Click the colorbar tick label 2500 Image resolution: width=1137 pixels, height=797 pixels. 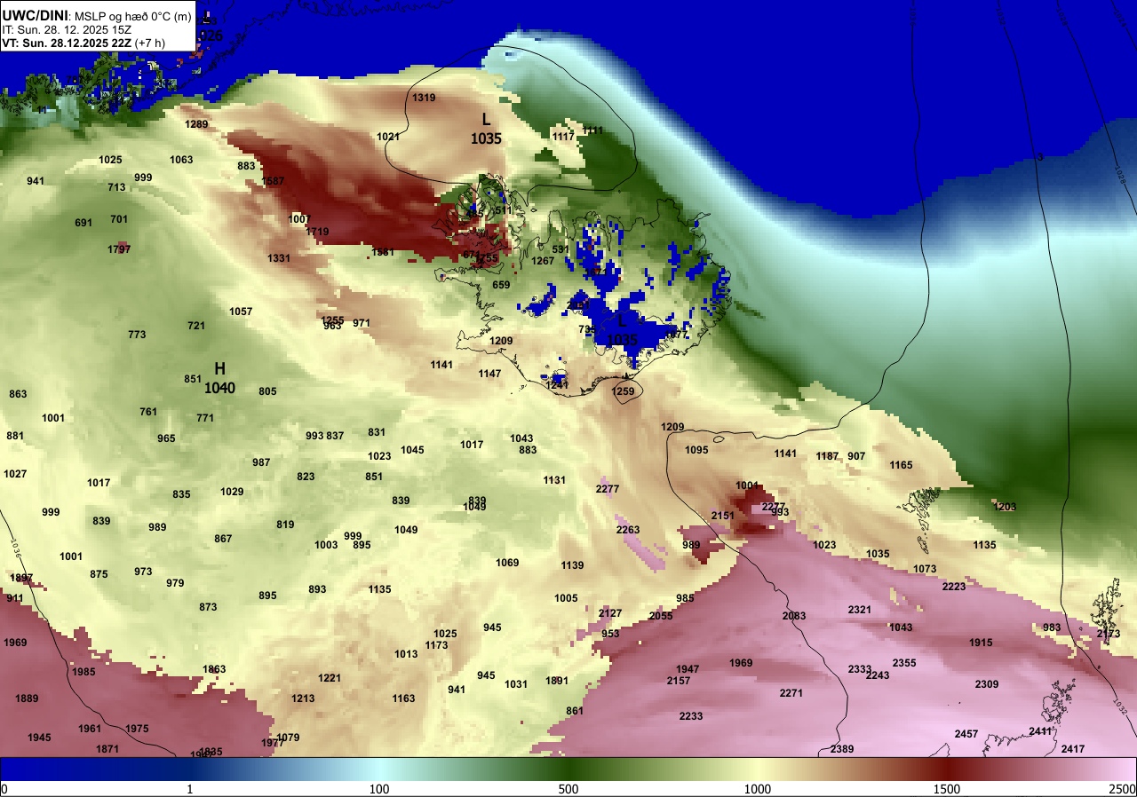1123,789
